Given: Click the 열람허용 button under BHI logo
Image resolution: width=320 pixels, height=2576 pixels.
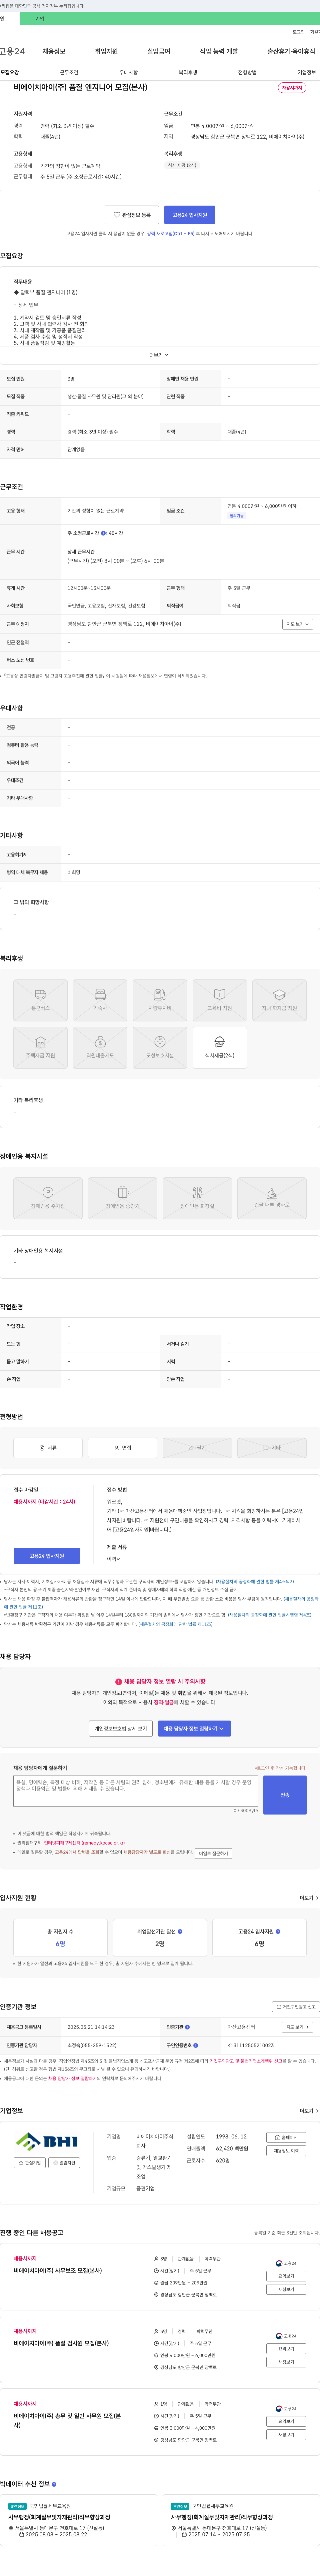Looking at the screenshot, I should click(x=64, y=2163).
